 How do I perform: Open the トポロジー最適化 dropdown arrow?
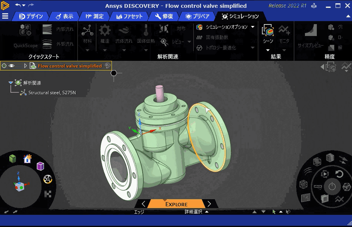[253, 47]
